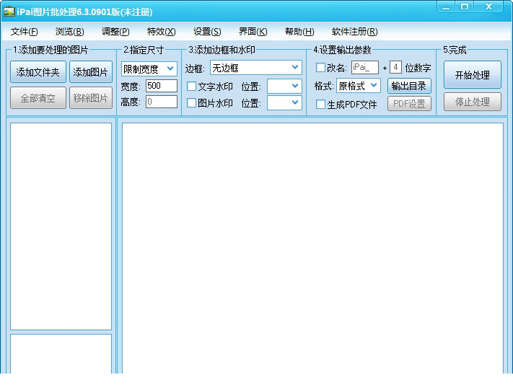Click the image file list panel
Screen dimensions: 513x388
pos(61,226)
